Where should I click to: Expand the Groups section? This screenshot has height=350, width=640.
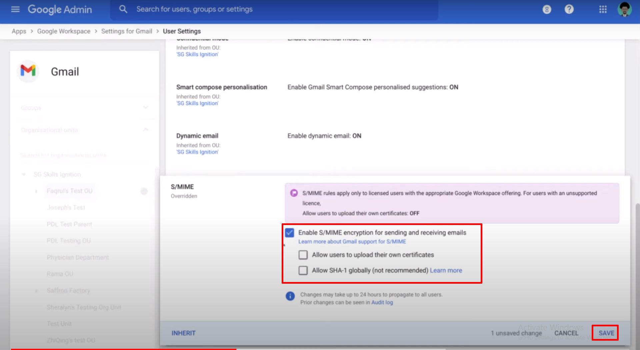[x=146, y=107]
